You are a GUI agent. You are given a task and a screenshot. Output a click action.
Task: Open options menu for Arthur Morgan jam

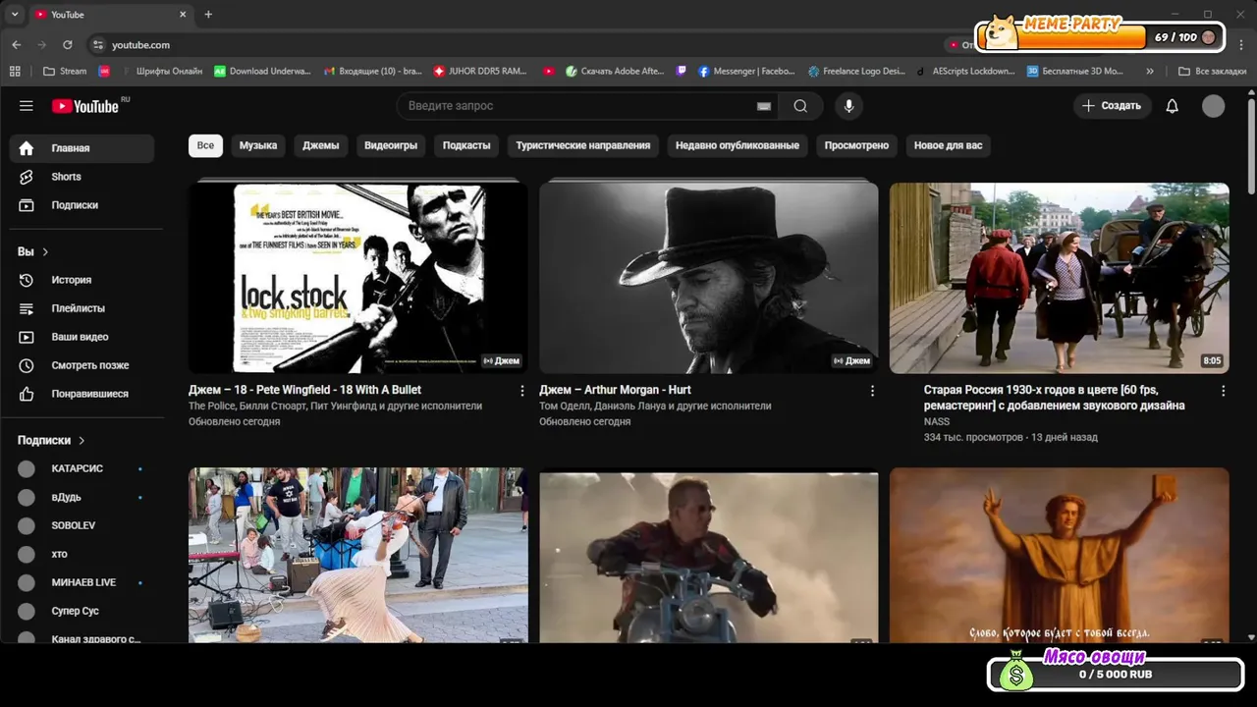click(x=872, y=391)
